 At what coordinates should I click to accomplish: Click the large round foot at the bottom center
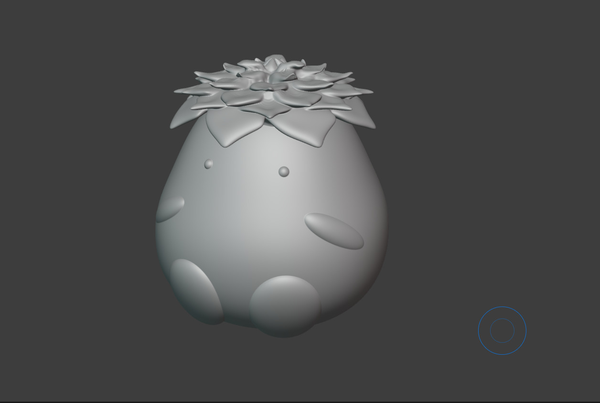tap(285, 306)
